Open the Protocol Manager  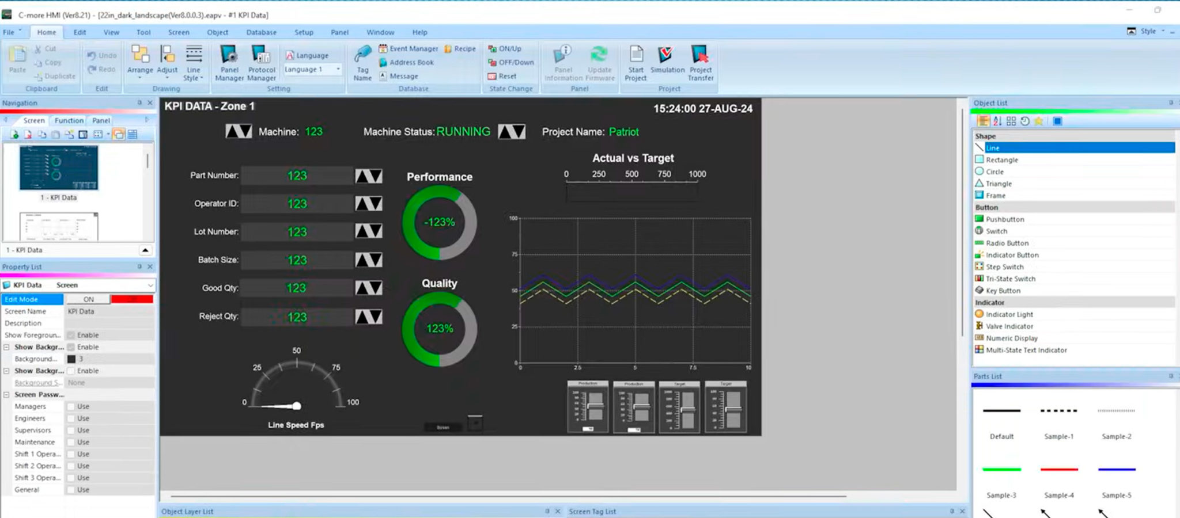point(262,63)
